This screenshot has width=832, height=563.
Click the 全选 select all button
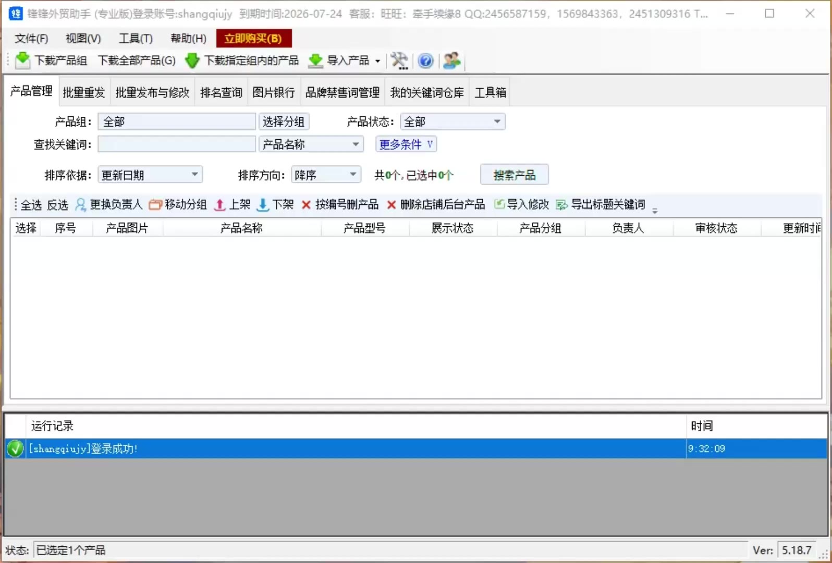[x=31, y=205]
